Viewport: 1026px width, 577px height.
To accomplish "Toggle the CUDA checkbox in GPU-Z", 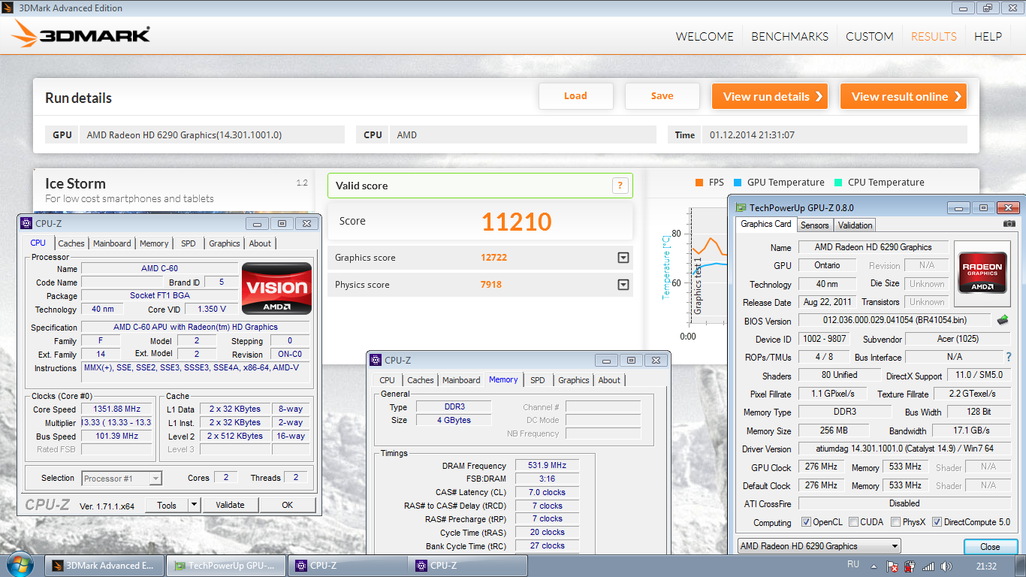I will tap(852, 522).
